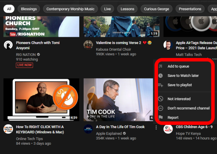Select Add to queue from context menu

tap(178, 66)
